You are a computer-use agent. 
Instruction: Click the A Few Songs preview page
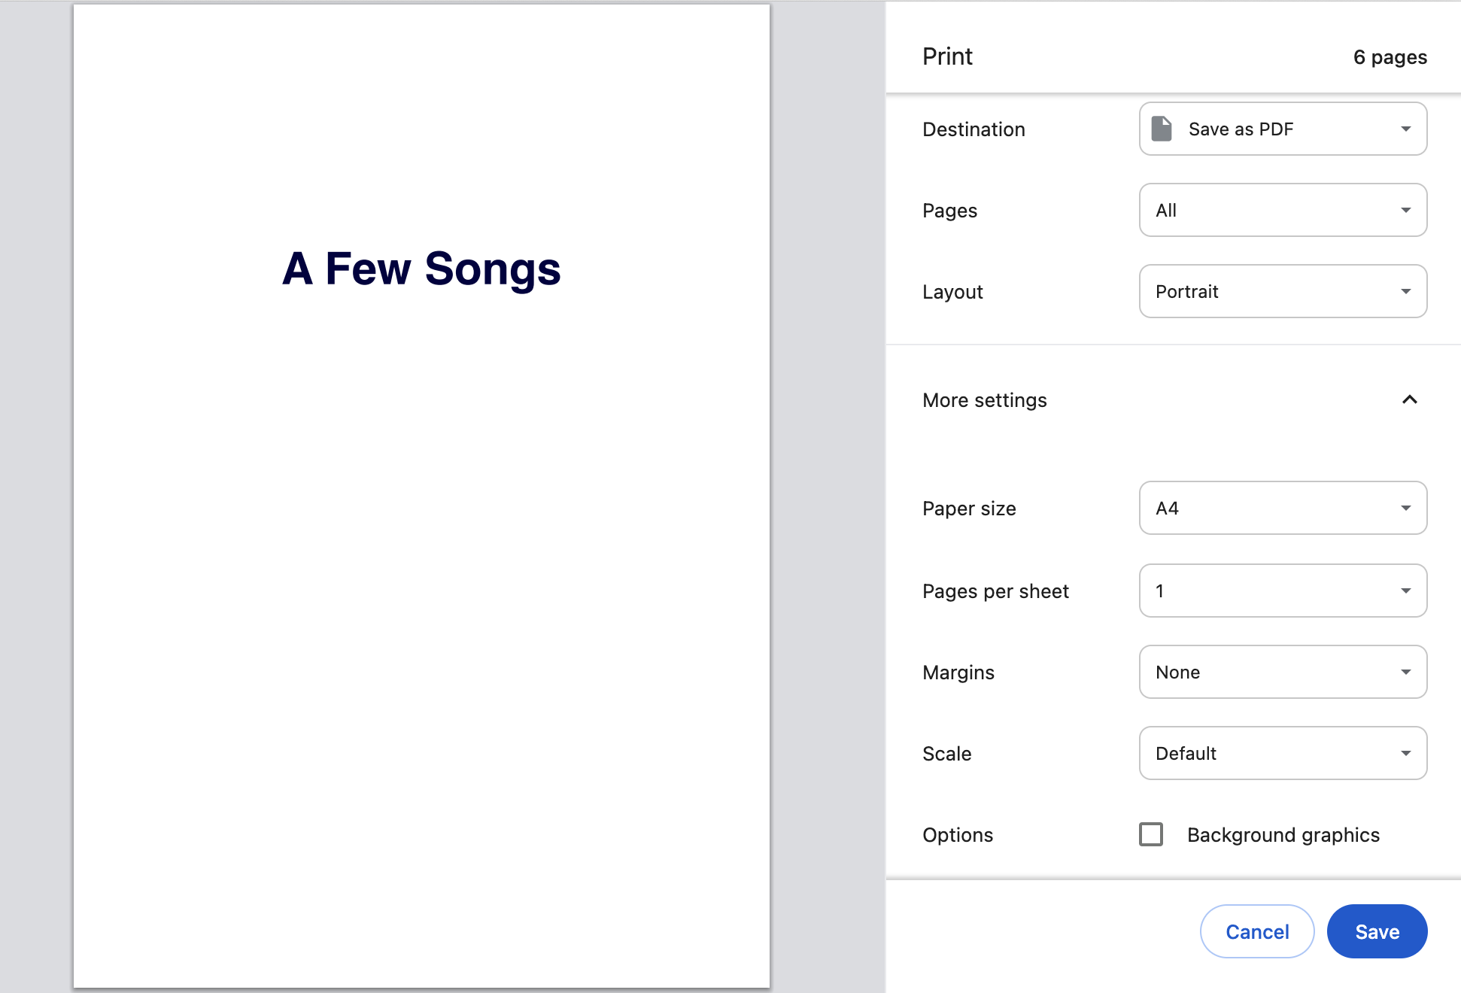(x=421, y=496)
